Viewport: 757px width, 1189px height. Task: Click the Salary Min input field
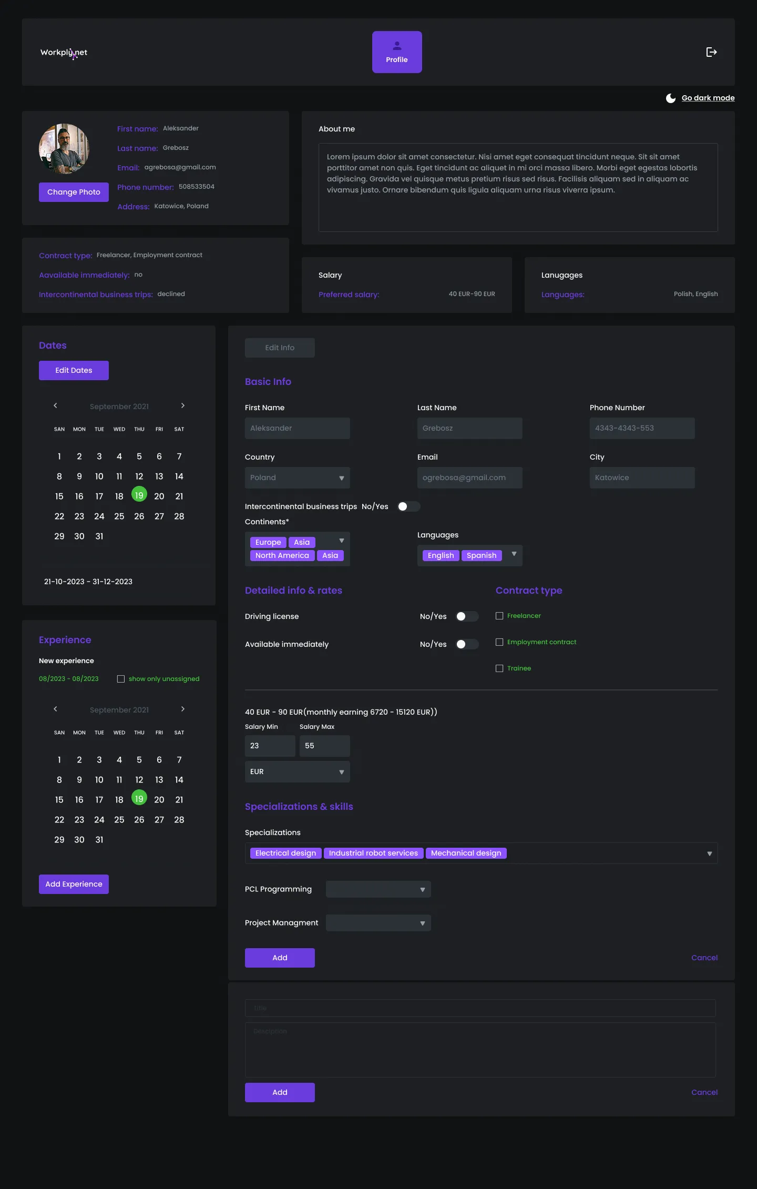[x=270, y=746]
